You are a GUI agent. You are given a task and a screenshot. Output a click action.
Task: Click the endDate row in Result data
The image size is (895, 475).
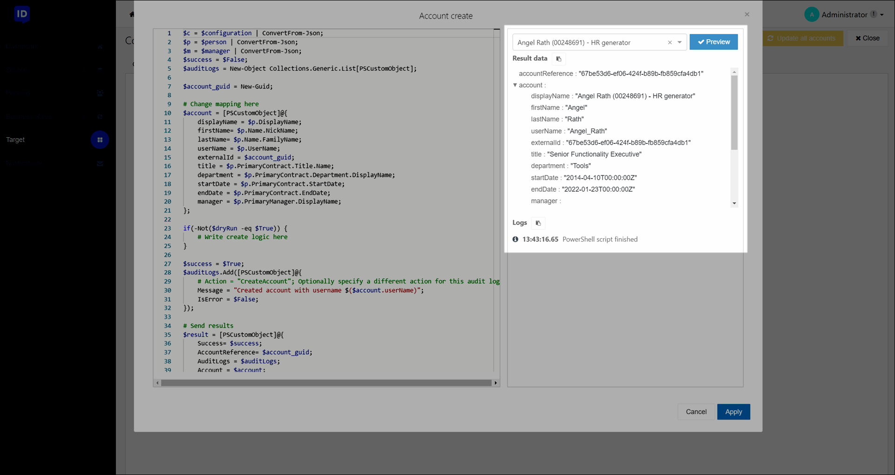[583, 189]
